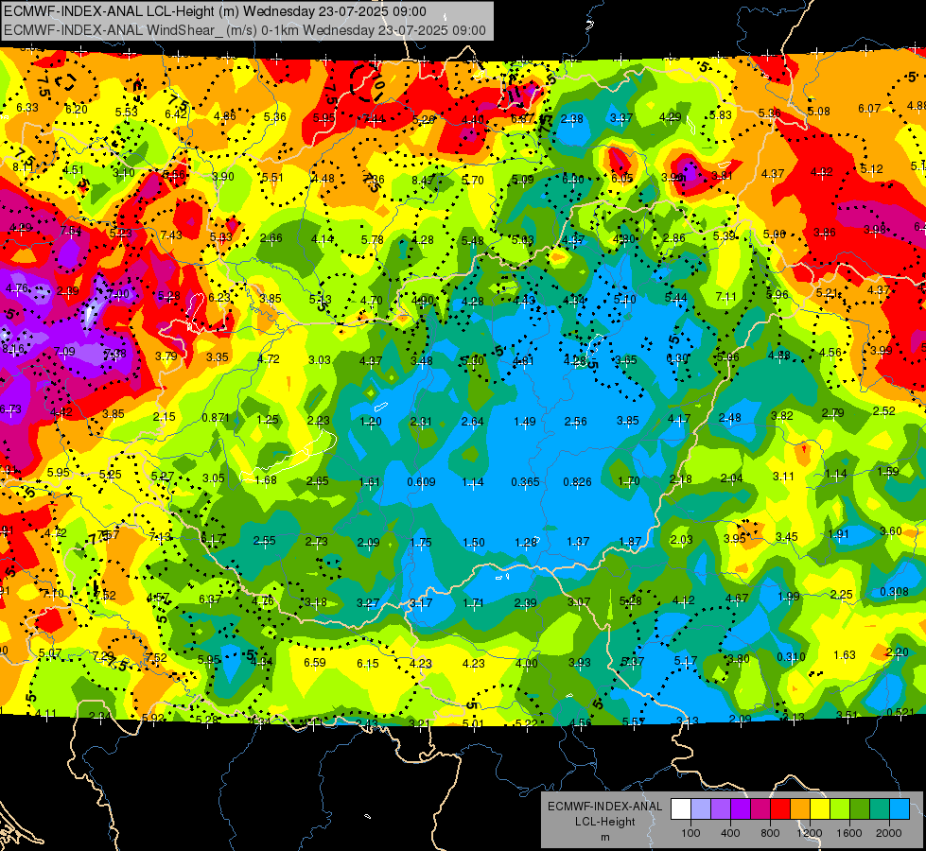
Task: Click the wind shear value 2.65
Action: coord(317,480)
